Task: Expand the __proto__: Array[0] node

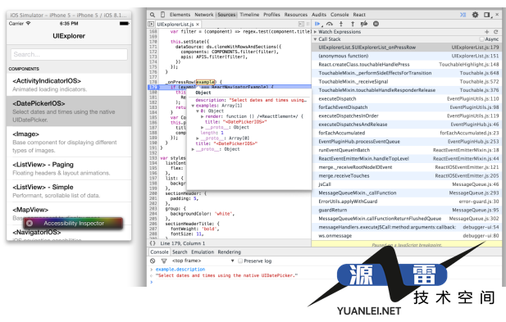Action: [x=198, y=138]
